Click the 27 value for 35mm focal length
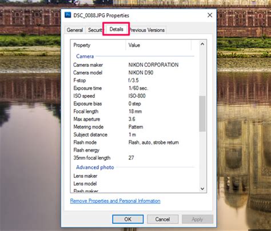271x231 pixels. point(131,158)
